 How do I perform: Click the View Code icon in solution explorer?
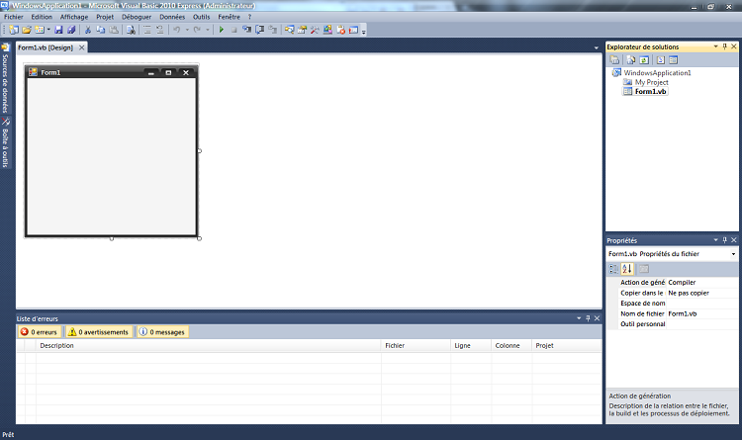coord(661,60)
